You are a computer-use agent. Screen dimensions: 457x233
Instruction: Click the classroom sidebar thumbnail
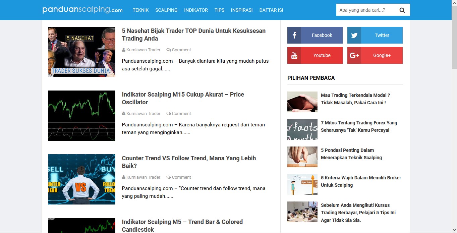(302, 212)
